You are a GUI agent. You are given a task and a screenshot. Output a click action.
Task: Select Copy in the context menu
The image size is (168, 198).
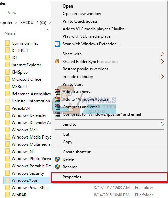[68, 142]
